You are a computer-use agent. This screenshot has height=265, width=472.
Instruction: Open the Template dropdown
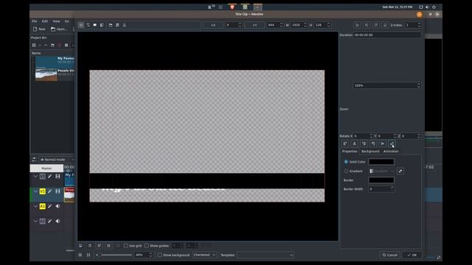[x=265, y=255]
